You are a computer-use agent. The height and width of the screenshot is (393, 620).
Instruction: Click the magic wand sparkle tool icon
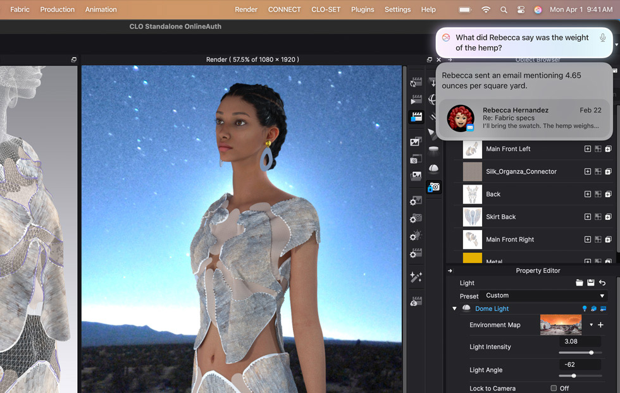click(x=416, y=277)
